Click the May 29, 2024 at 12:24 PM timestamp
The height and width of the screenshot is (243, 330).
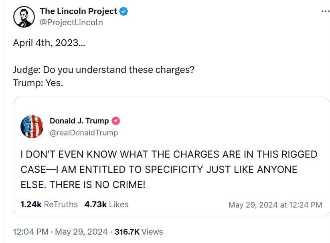coord(275,205)
